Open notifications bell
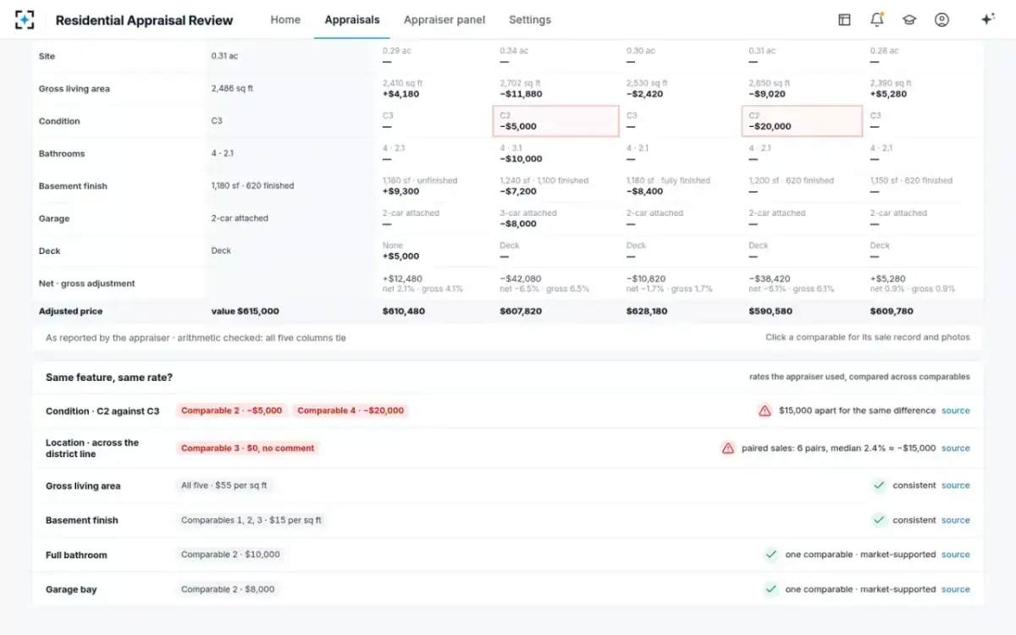The width and height of the screenshot is (1016, 635). [x=876, y=19]
